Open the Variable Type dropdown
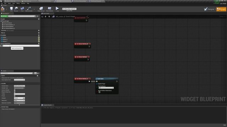This screenshot has width=227, height=127. pyautogui.click(x=19, y=88)
